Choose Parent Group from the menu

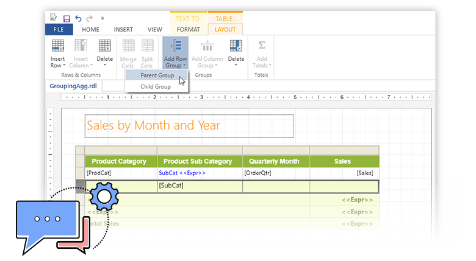tap(157, 75)
